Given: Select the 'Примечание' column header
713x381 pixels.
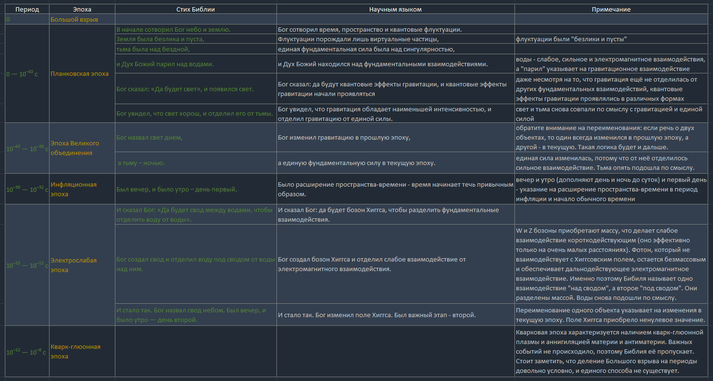Looking at the screenshot, I should pos(611,9).
